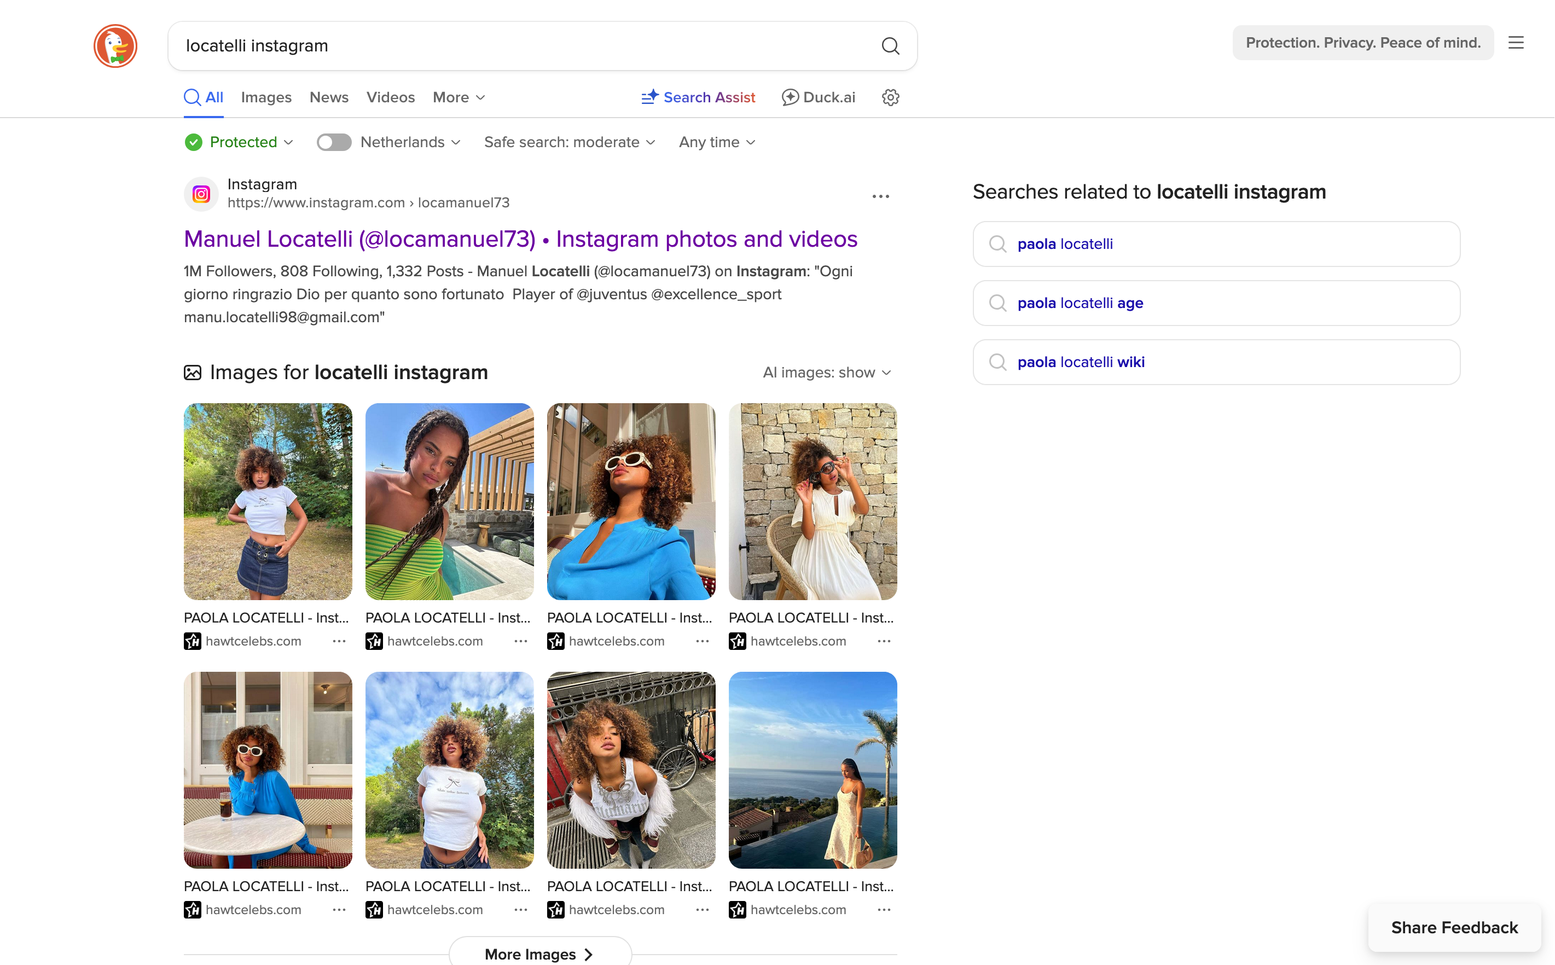Open Safe search: moderate dropdown

570,142
